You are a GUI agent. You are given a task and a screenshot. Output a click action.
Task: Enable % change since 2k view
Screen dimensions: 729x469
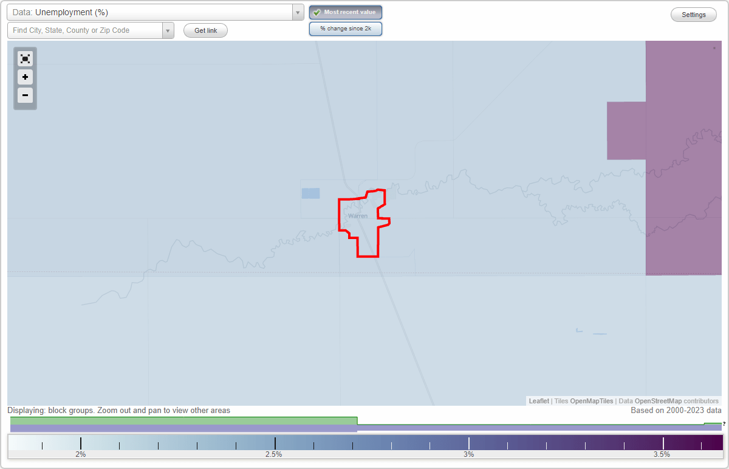tap(345, 28)
